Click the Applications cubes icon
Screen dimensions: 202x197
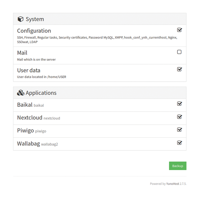[21, 93]
